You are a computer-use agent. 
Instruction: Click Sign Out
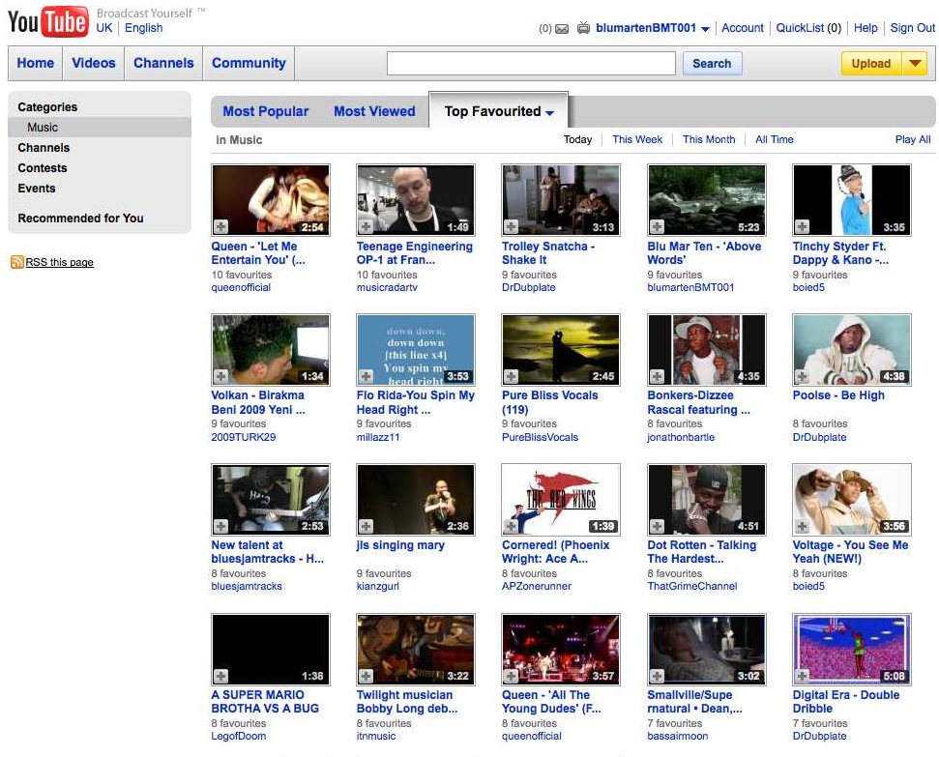point(912,28)
